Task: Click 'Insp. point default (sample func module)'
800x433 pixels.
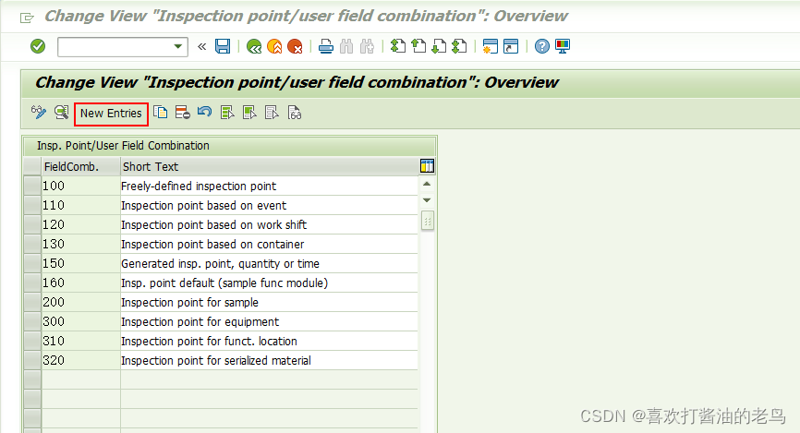Action: click(x=224, y=283)
